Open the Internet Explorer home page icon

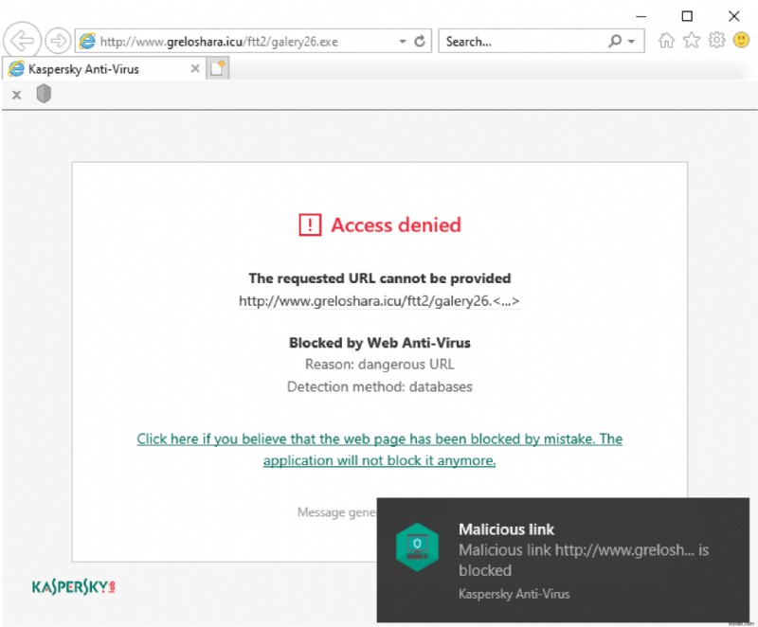coord(666,40)
